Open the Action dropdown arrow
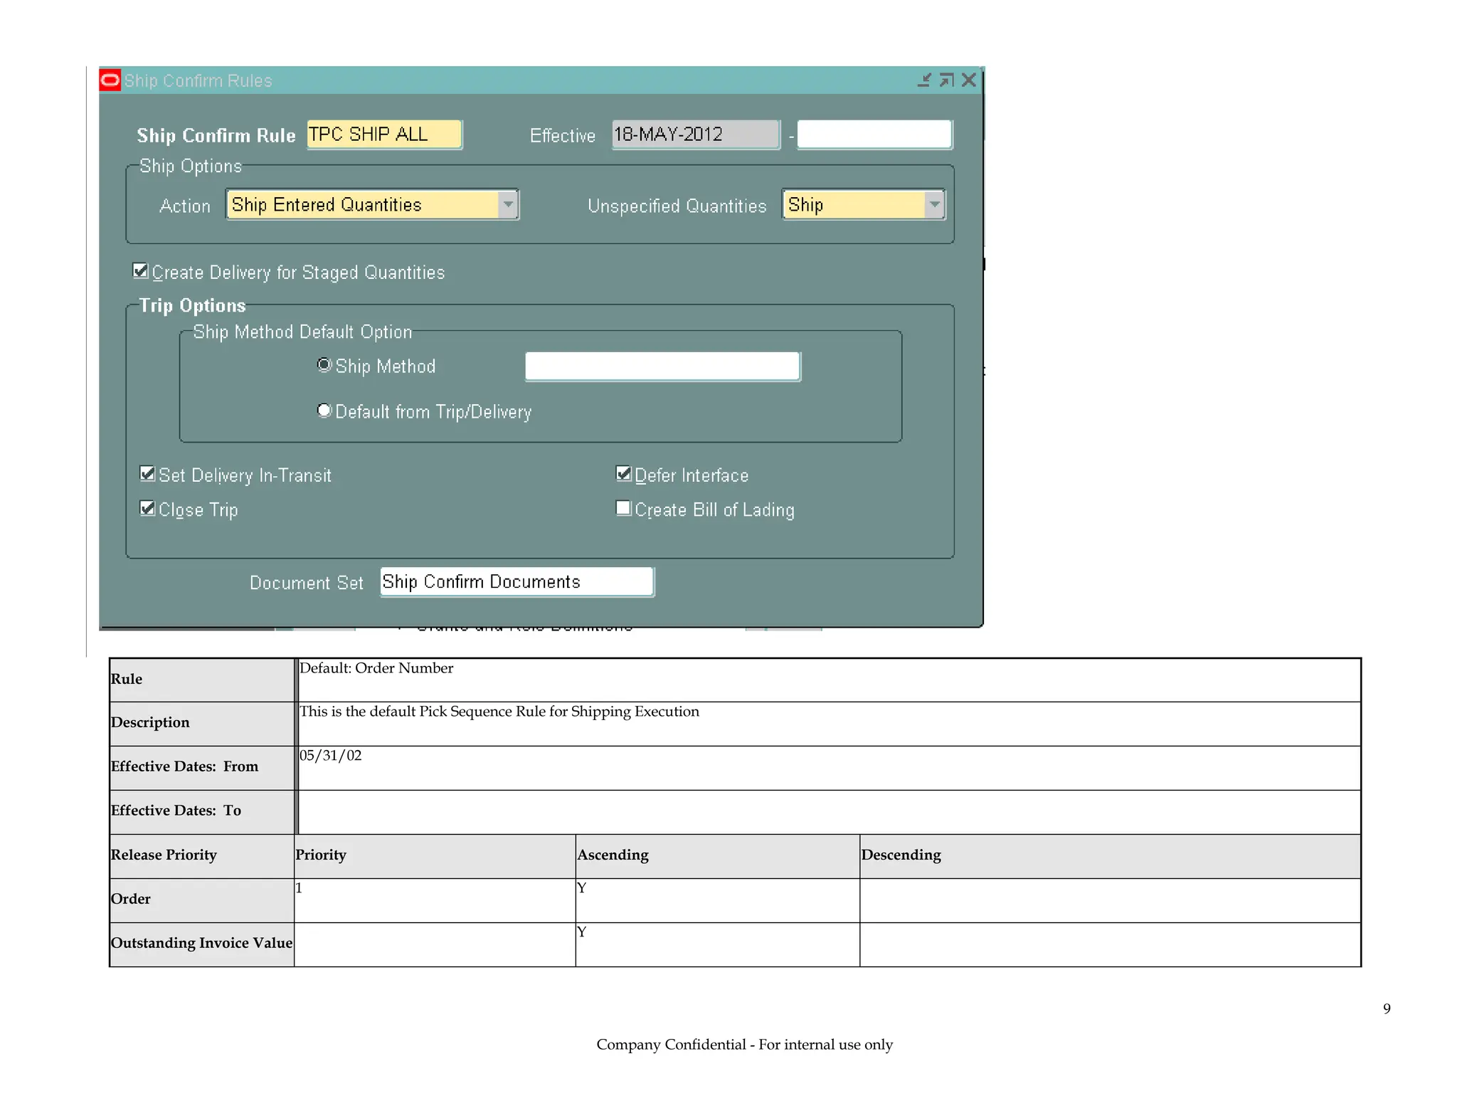The width and height of the screenshot is (1457, 1093). pyautogui.click(x=508, y=205)
